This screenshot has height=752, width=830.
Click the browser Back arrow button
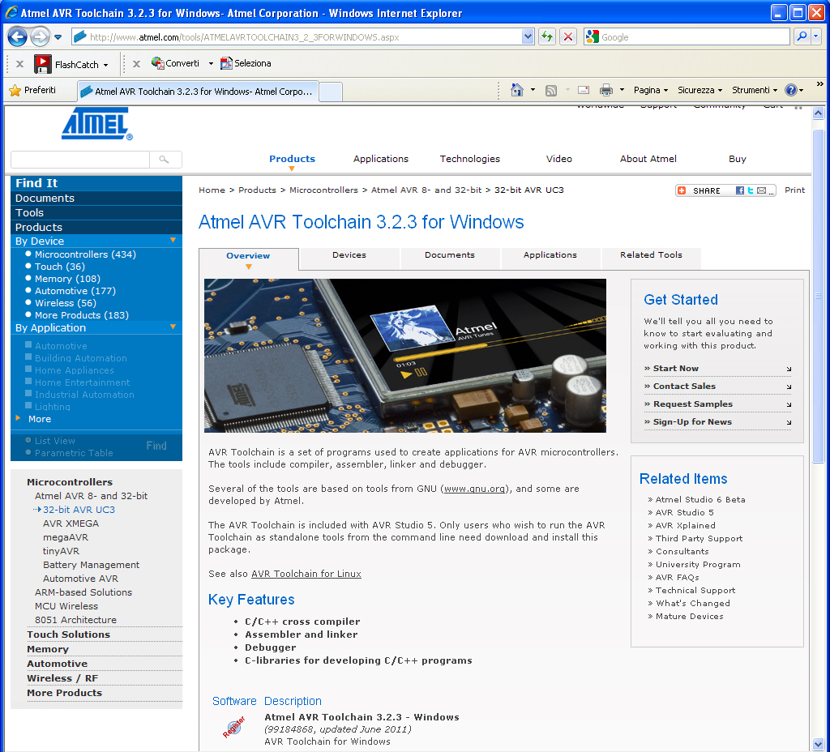17,36
